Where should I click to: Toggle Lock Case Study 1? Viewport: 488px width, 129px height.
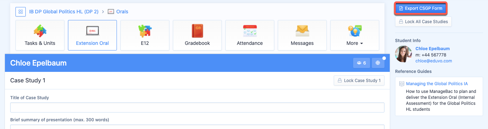click(359, 81)
